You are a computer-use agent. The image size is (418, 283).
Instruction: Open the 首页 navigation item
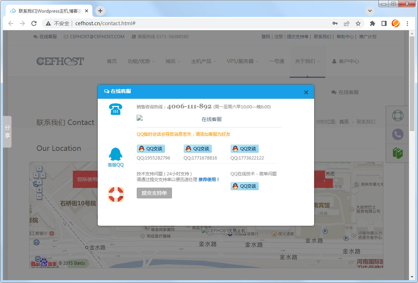coord(112,61)
